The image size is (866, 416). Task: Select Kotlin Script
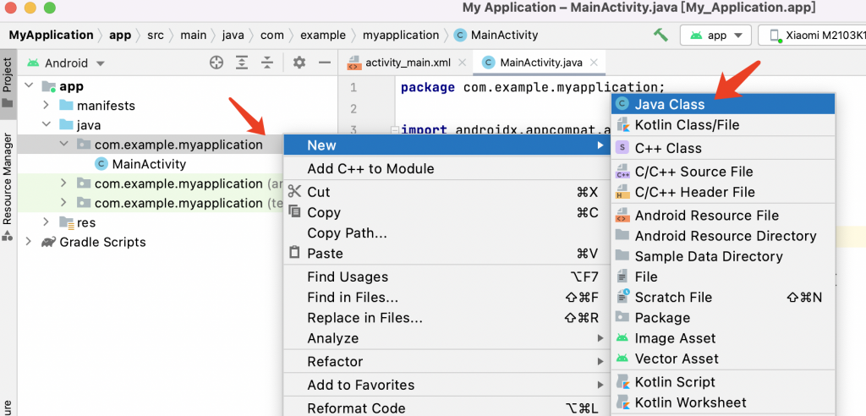pos(723,382)
